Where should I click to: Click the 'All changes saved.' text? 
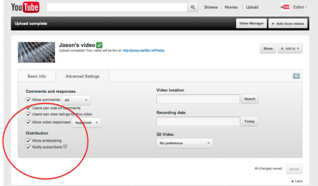point(269,169)
